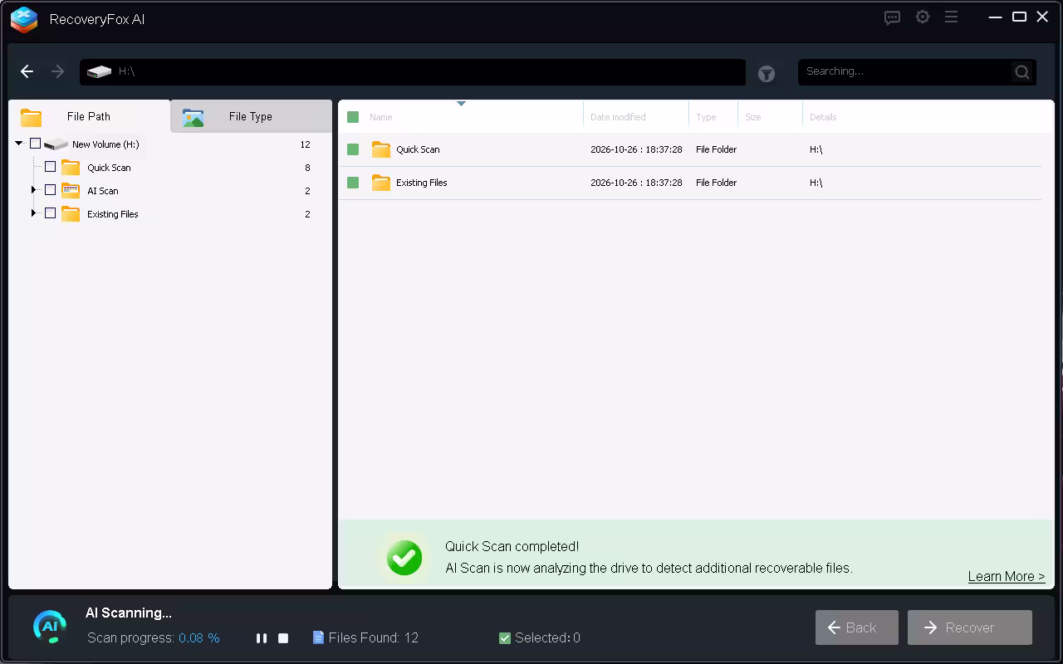Screen dimensions: 1063x664
Task: Sort by Size column header
Action: [753, 117]
